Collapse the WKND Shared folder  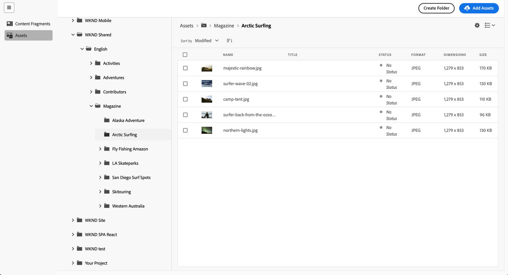click(x=73, y=34)
